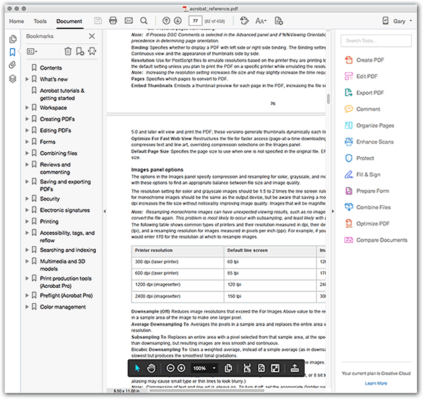Toggle the Bookmarks panel icon in sidebar
This screenshot has height=399, width=423.
pos(12,52)
